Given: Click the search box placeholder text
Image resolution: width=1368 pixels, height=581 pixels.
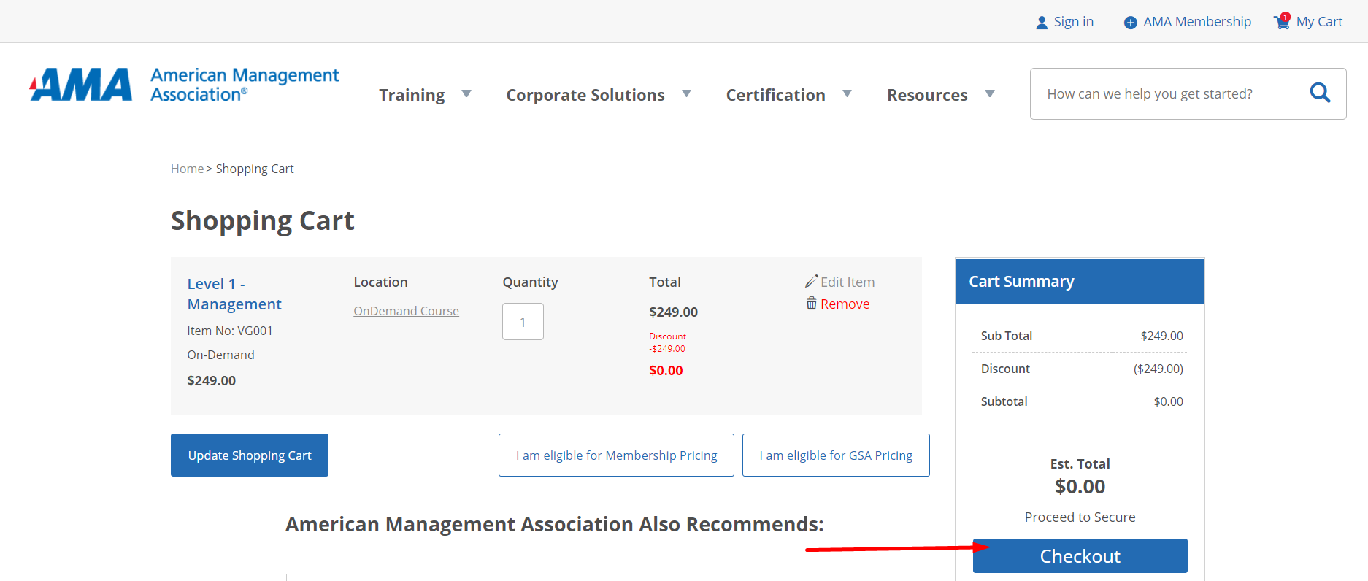Looking at the screenshot, I should point(1150,93).
